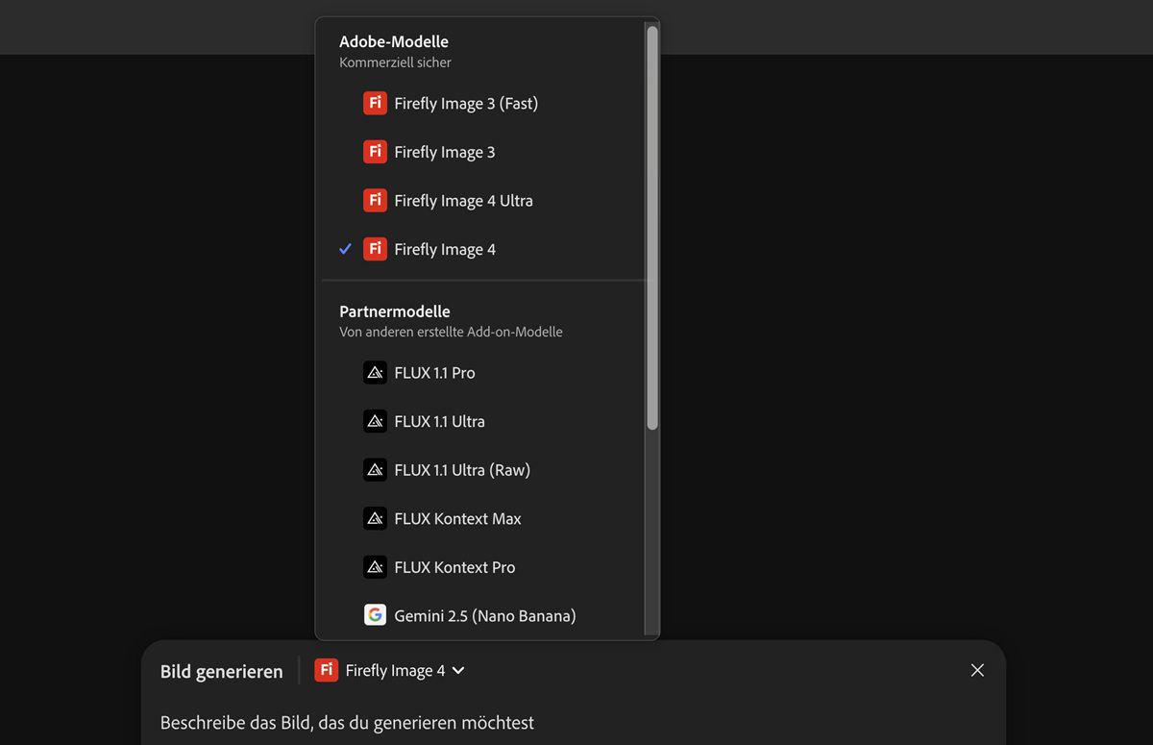Click the FLUX Kontext Max icon
The height and width of the screenshot is (745, 1153).
375,519
